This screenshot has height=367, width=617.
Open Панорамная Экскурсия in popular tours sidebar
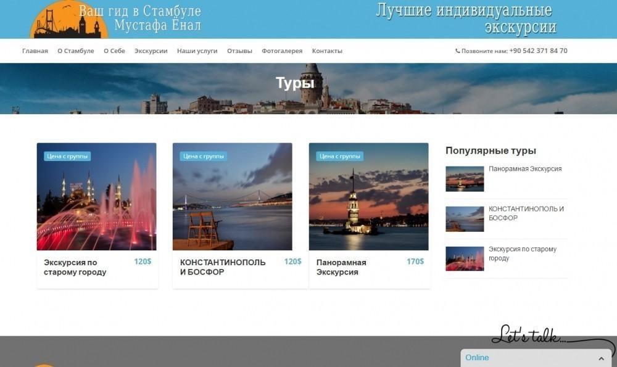click(x=525, y=169)
